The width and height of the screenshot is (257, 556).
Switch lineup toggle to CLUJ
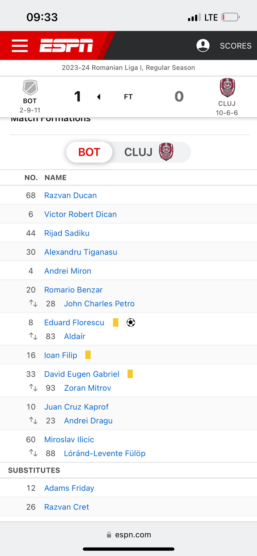[149, 152]
